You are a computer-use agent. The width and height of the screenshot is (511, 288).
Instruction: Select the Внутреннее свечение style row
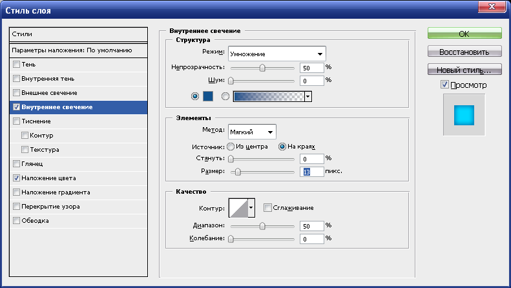pyautogui.click(x=79, y=107)
